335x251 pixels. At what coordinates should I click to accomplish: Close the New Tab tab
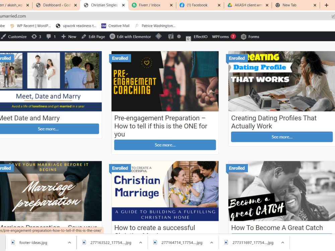point(315,5)
